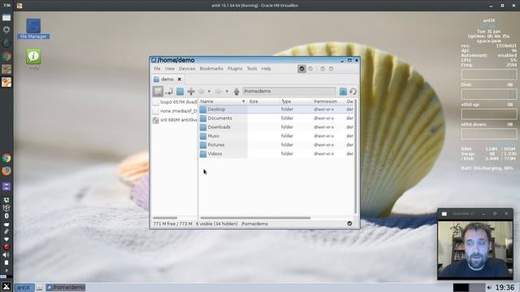Select the Music folder
The height and width of the screenshot is (292, 520).
tap(214, 136)
